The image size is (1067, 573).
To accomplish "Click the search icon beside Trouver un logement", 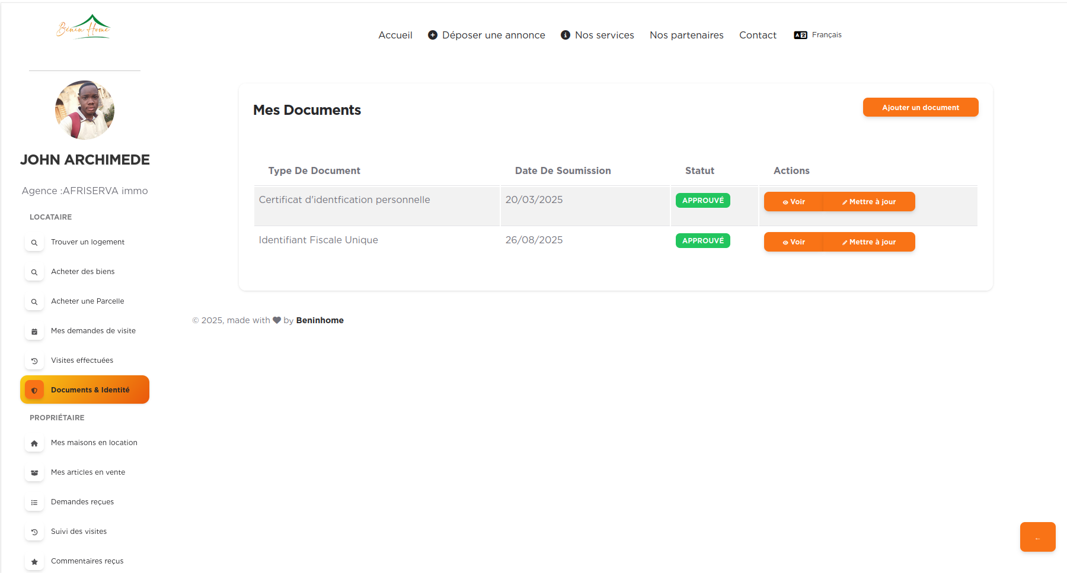I will coord(34,243).
